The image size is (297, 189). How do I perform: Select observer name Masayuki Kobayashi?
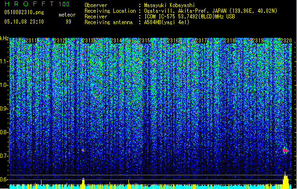point(170,5)
